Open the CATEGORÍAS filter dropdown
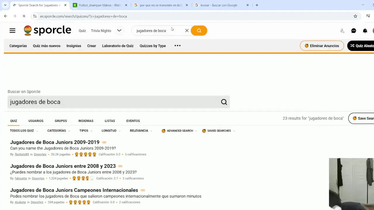This screenshot has width=374, height=210. (x=59, y=131)
